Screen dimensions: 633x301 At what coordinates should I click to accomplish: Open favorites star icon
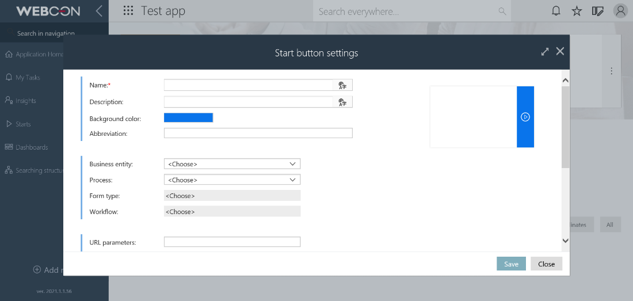tap(577, 11)
